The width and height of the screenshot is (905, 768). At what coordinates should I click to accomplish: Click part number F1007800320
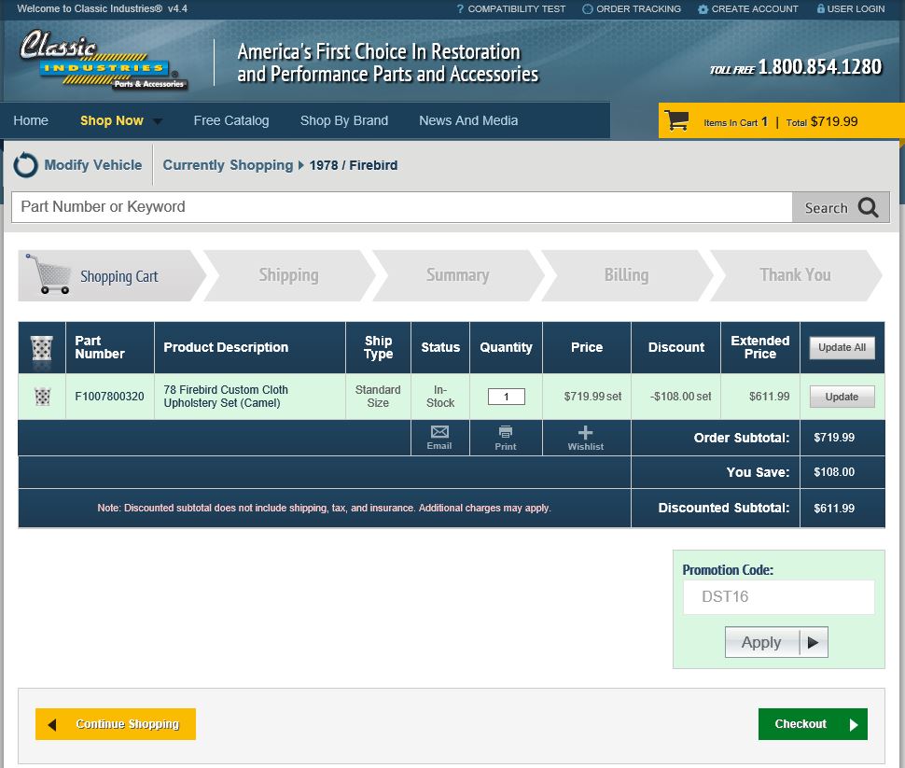(110, 397)
